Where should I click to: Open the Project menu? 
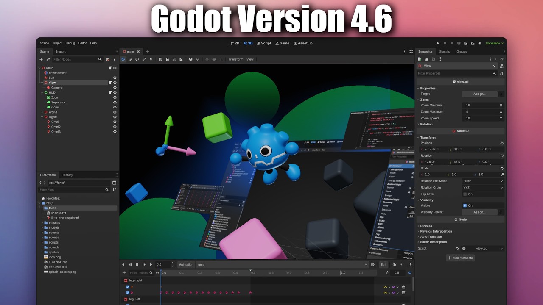[x=57, y=43]
